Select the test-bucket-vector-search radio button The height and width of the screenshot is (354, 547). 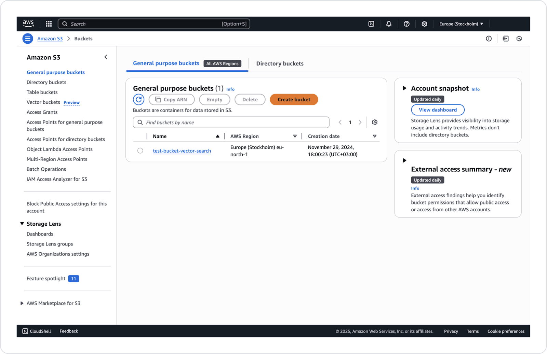click(x=140, y=151)
